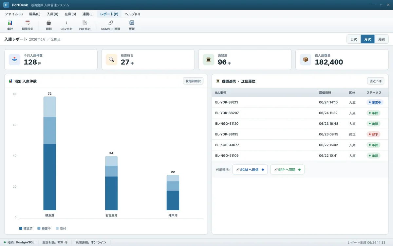The height and width of the screenshot is (246, 393).
Task: Click the 区分 column header
Action: 352,93
